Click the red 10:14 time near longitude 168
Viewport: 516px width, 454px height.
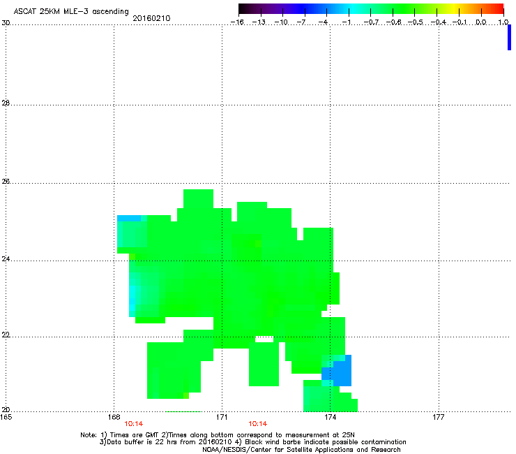coord(134,424)
